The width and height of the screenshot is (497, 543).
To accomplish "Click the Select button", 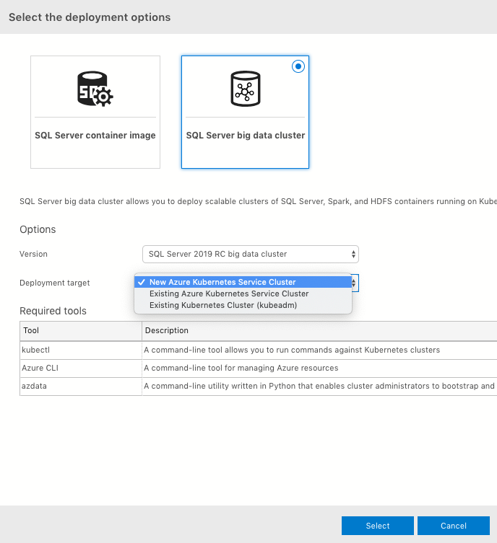I will tap(378, 526).
